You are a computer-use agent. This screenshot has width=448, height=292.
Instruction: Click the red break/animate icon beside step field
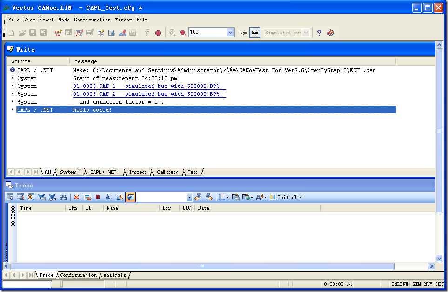coord(183,33)
